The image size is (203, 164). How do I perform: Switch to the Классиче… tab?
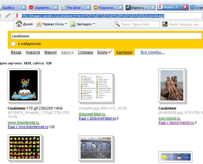tap(108, 8)
